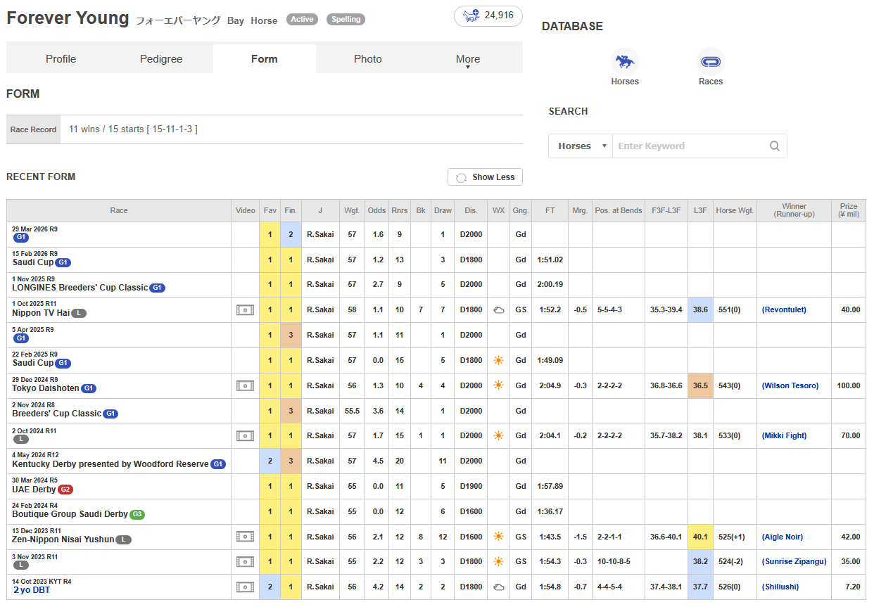Click the Spelling status badge
874x607 pixels.
346,20
